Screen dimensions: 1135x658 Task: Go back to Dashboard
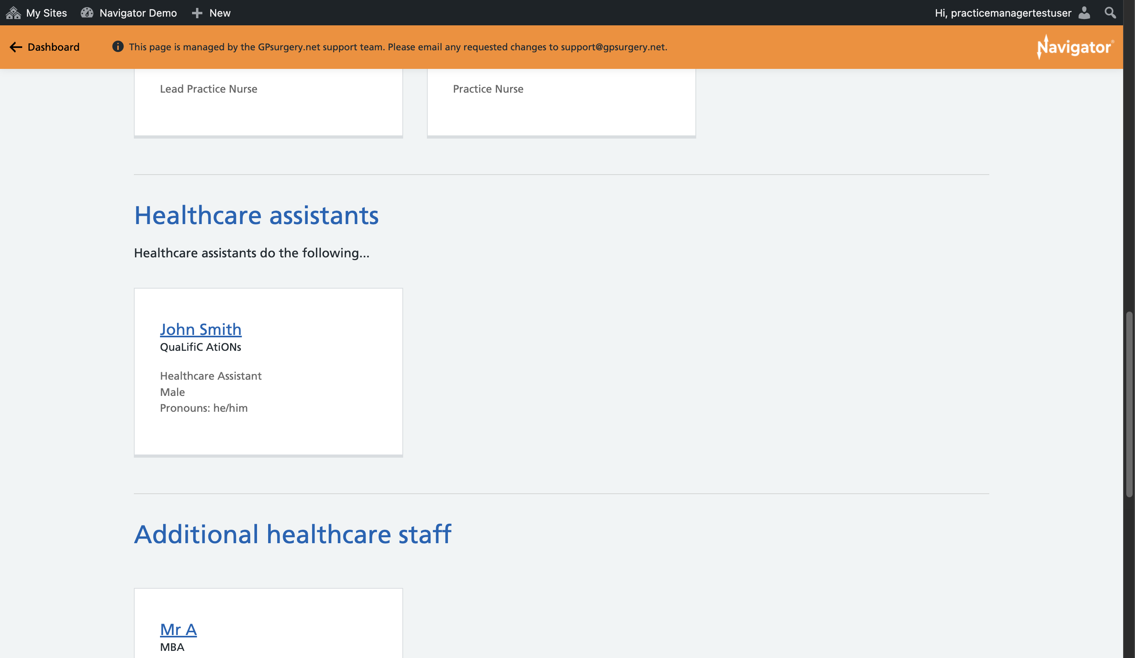(x=45, y=47)
